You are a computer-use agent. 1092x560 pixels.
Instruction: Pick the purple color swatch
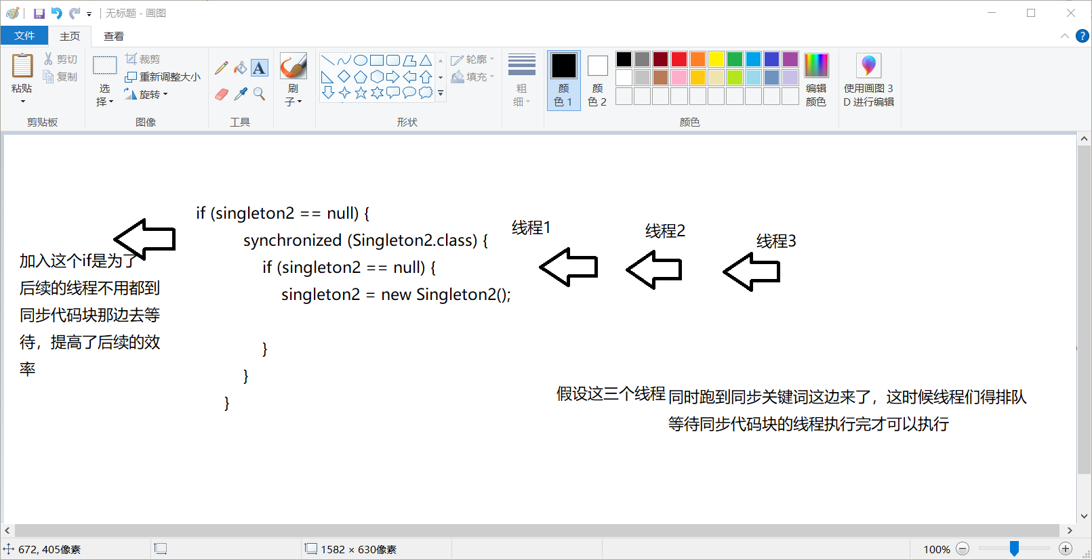pos(790,60)
